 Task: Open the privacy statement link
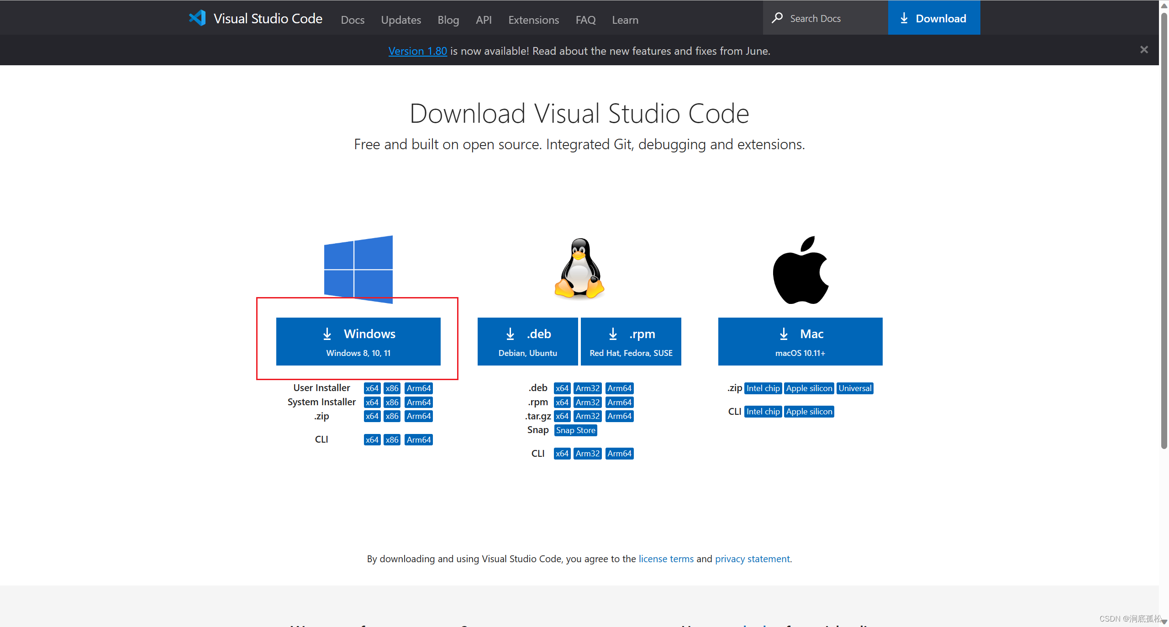coord(752,559)
